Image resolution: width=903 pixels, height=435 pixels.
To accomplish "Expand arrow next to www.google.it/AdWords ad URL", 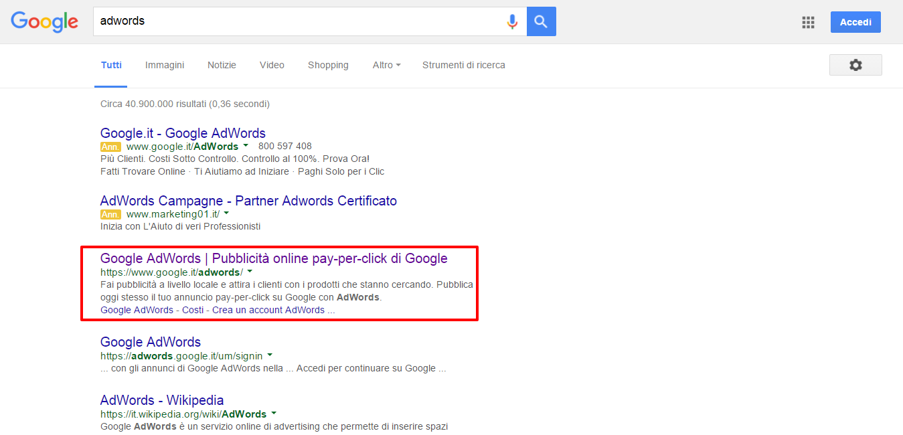I will (x=246, y=146).
